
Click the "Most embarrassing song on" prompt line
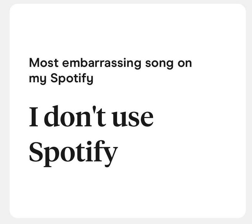click(110, 63)
